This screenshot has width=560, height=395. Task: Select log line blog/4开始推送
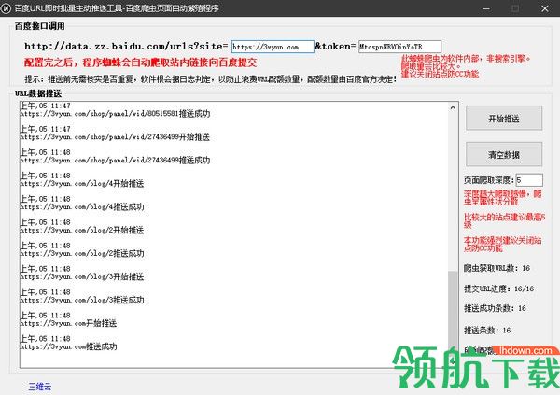82,184
